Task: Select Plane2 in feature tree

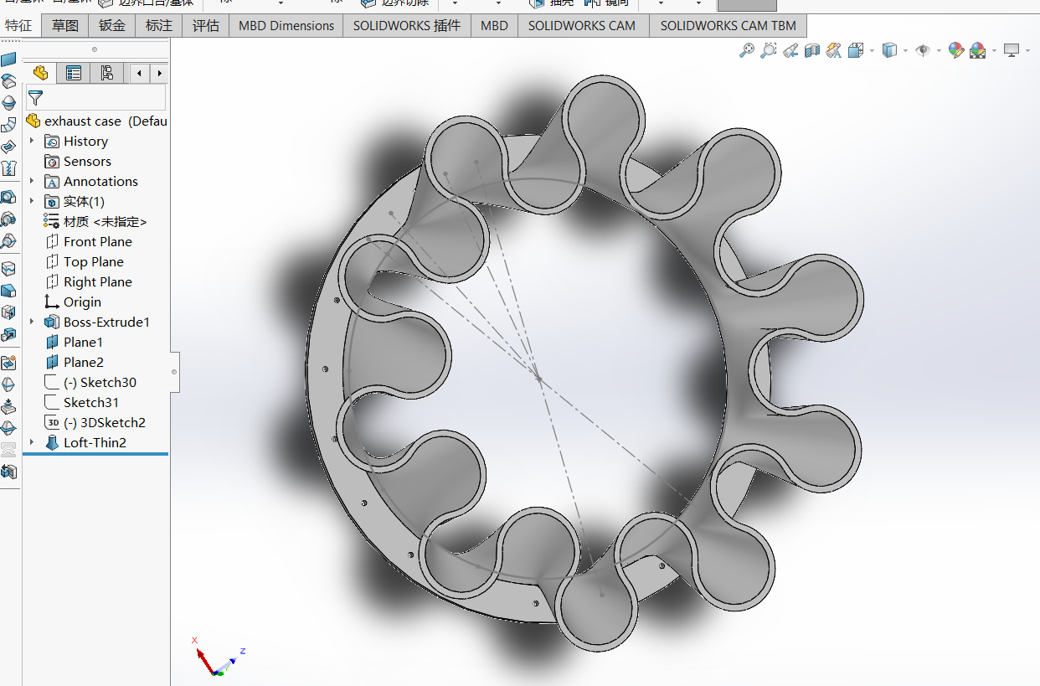Action: pos(74,362)
